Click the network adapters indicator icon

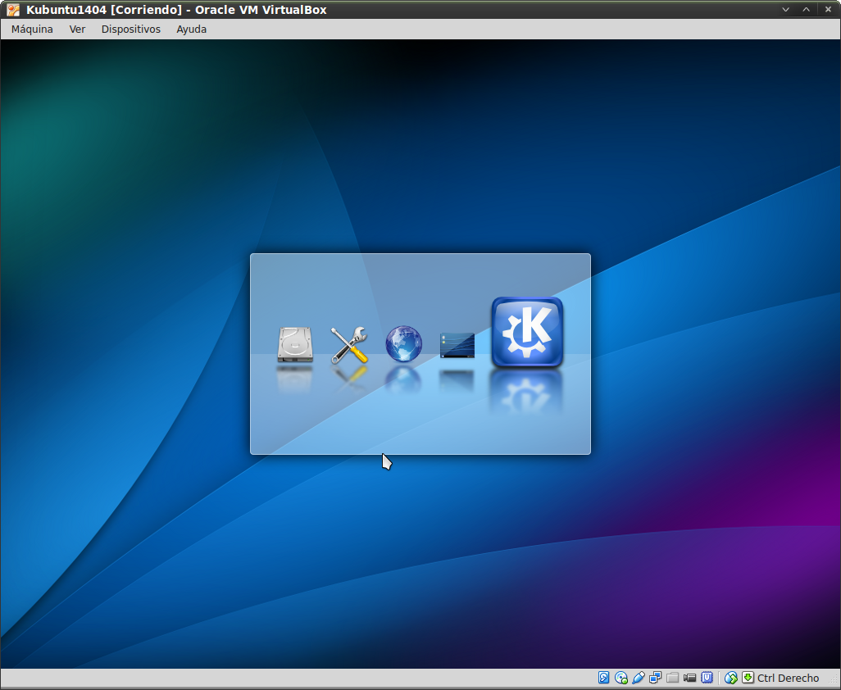tap(656, 678)
